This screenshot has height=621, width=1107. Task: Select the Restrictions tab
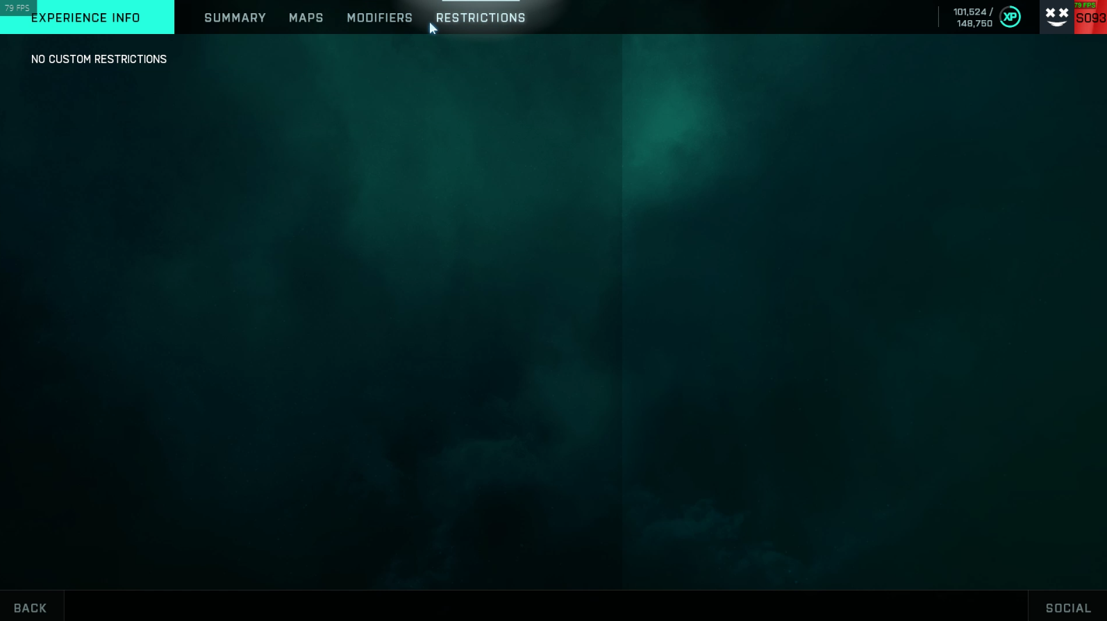(x=481, y=18)
